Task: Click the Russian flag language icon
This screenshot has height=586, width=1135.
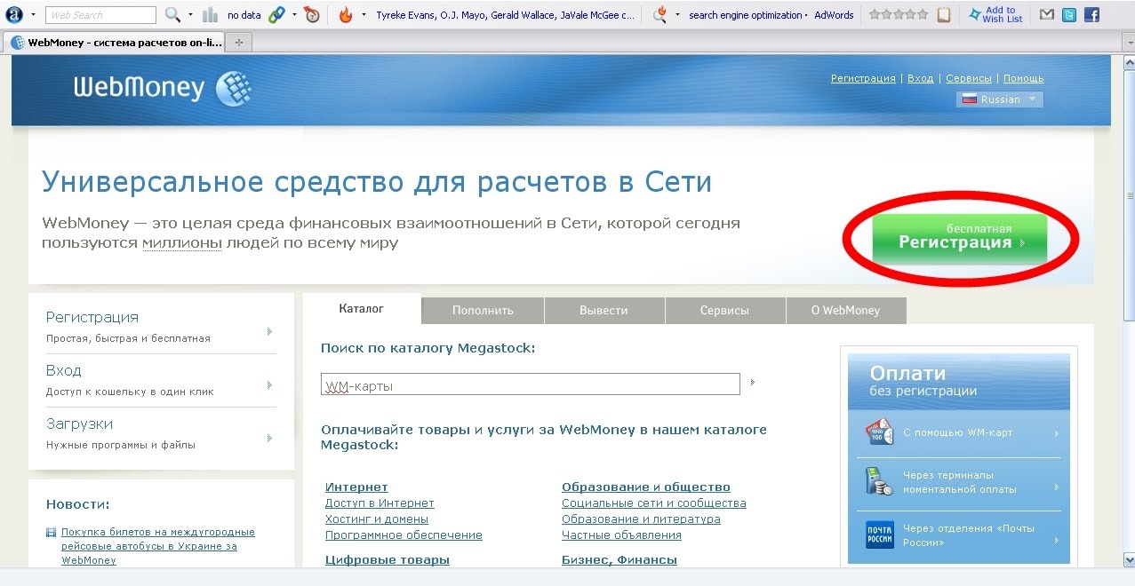Action: [x=969, y=99]
